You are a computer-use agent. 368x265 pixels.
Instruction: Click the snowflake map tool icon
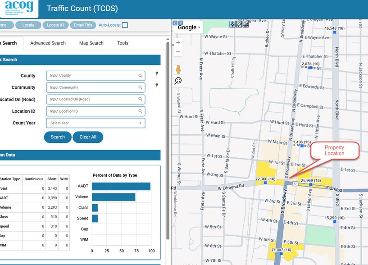[232, 24]
